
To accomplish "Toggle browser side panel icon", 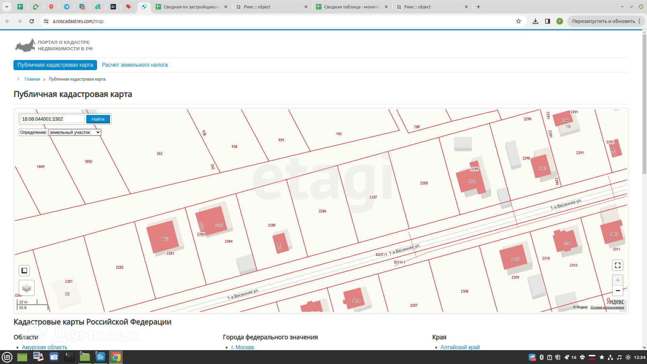I will click(x=547, y=21).
